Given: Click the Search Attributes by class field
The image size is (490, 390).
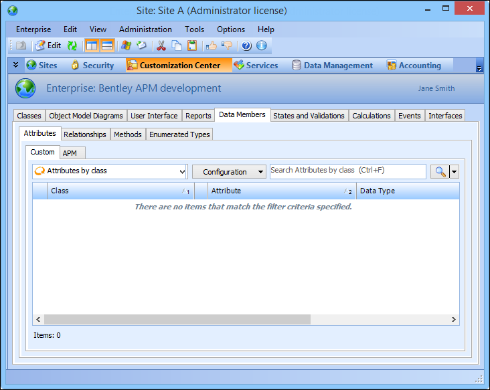Looking at the screenshot, I should coord(348,171).
